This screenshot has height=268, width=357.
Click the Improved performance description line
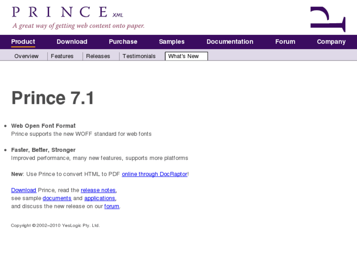pos(100,158)
